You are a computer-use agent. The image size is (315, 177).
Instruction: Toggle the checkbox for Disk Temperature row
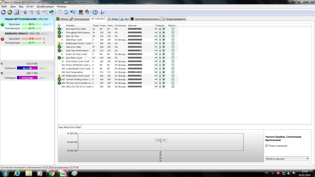173,72
